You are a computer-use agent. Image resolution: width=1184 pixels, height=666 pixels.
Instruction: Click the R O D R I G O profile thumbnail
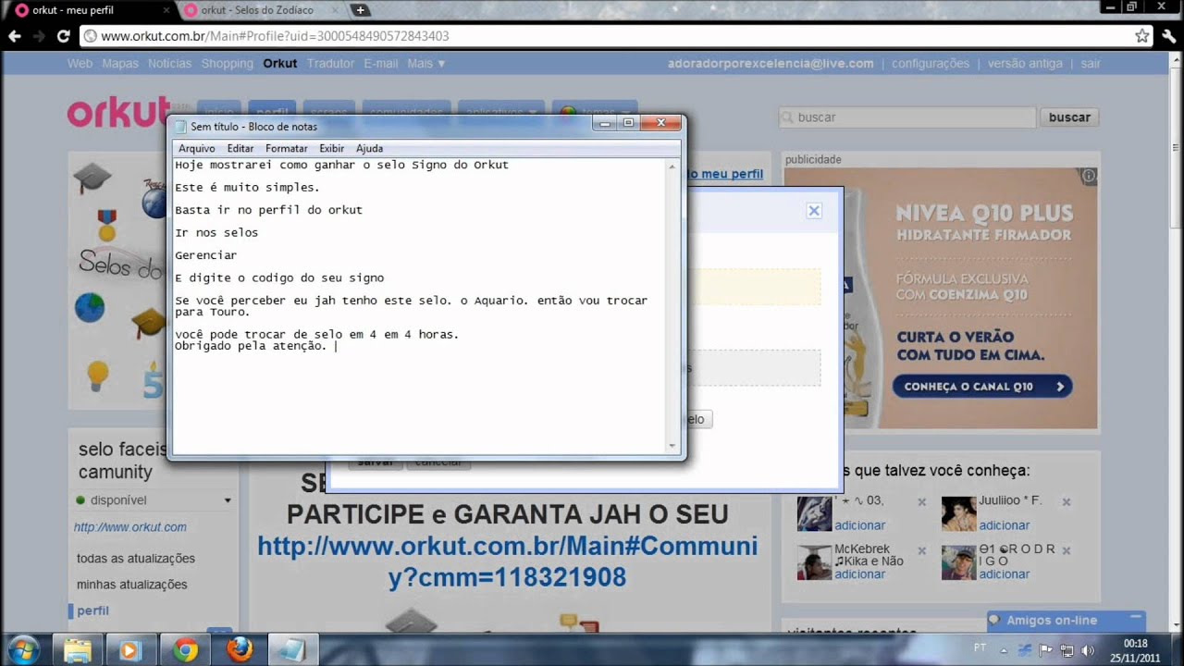click(958, 562)
